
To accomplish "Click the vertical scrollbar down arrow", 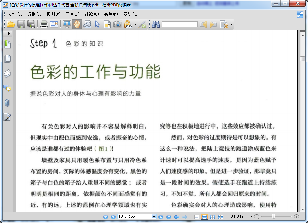I will (x=303, y=210).
